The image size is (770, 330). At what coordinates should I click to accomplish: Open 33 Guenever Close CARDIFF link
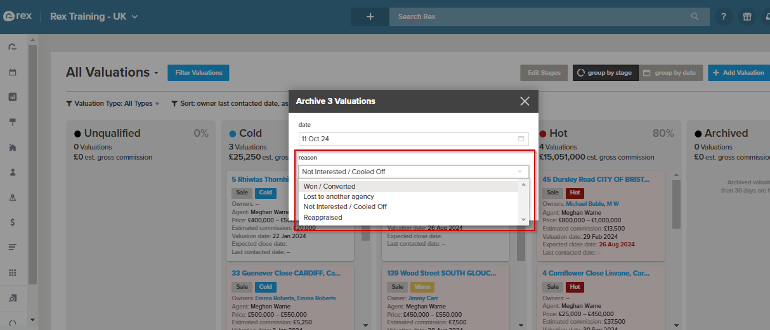pos(286,274)
